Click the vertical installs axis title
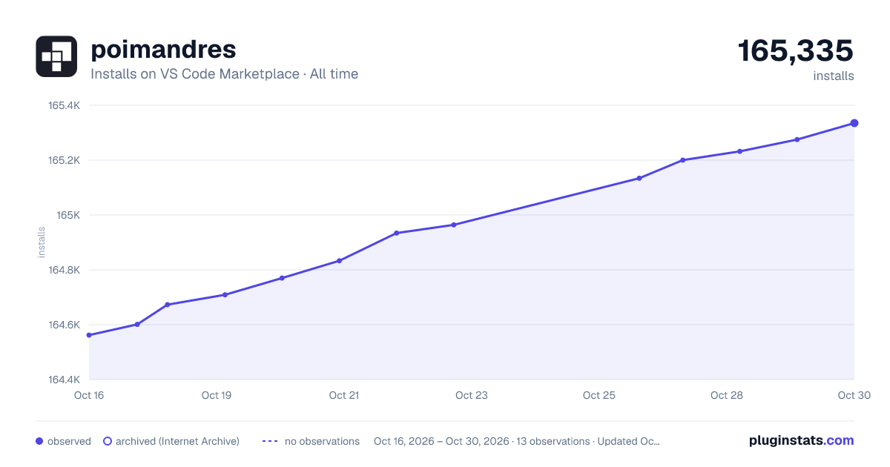This screenshot has width=890, height=467. [42, 242]
